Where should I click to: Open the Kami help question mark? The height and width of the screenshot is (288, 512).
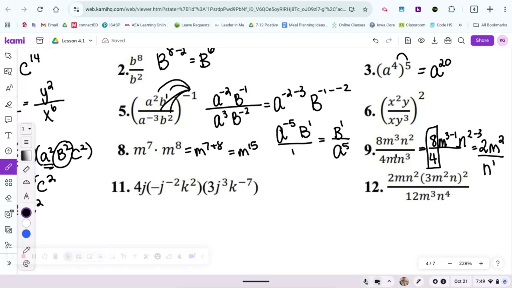[x=498, y=263]
